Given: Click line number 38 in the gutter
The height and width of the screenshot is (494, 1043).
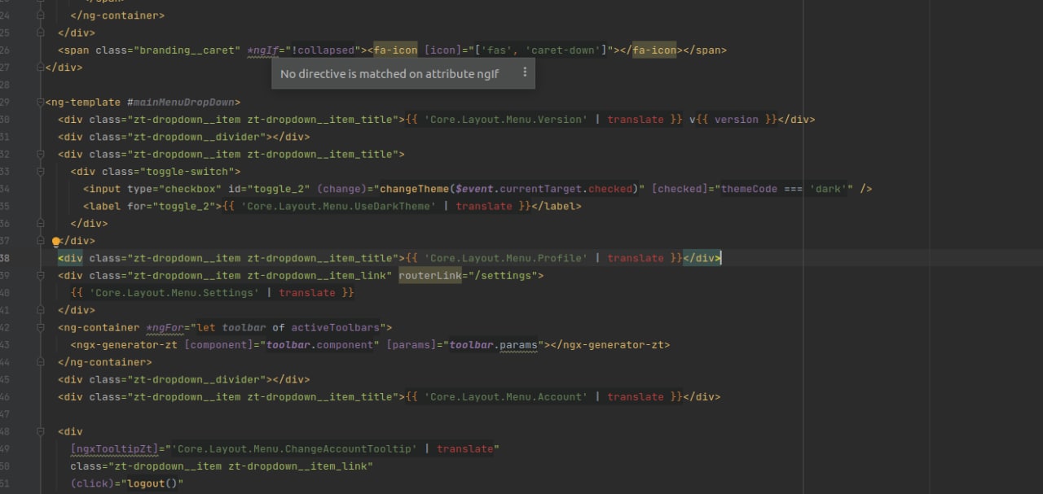Looking at the screenshot, I should click(x=5, y=258).
